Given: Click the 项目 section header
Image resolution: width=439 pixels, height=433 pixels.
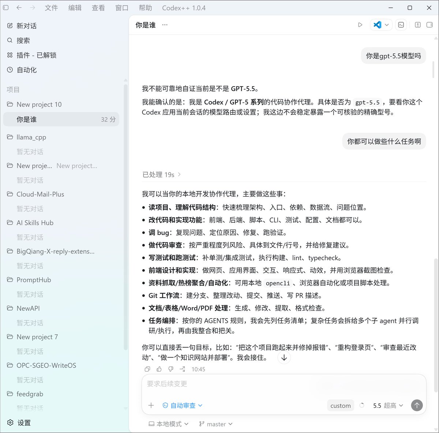Looking at the screenshot, I should pyautogui.click(x=13, y=90).
